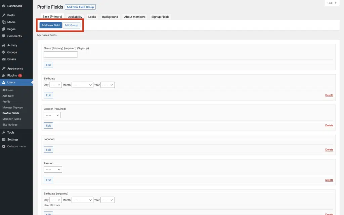Delete the Gender field
Screen dimensions: 344x215
[329, 126]
